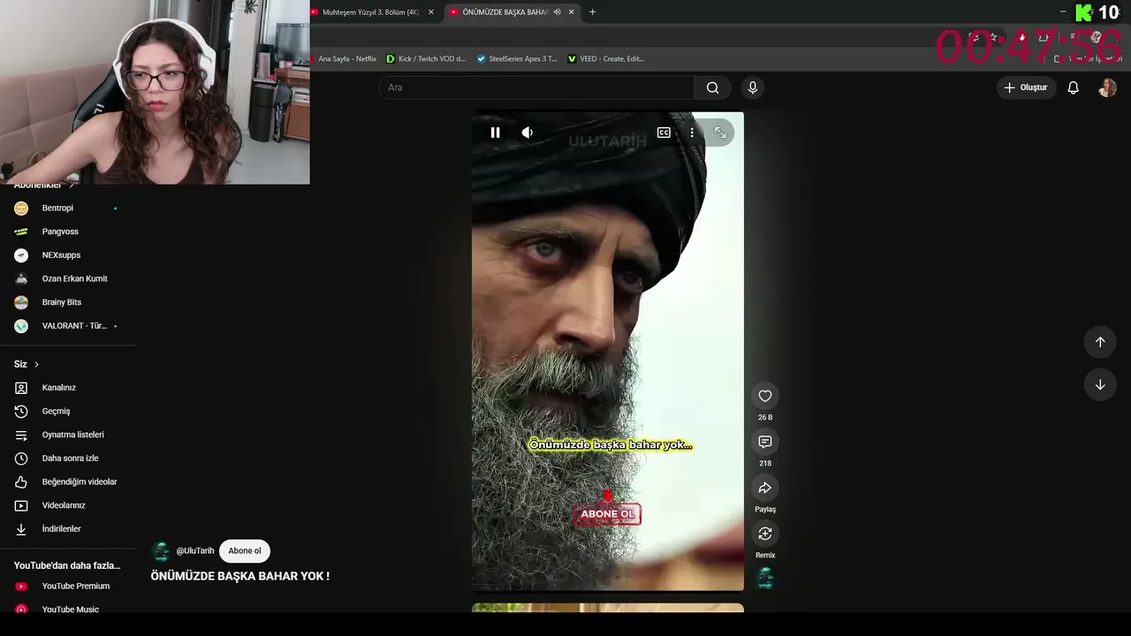Click the Ozan Erkan Kumit avatar icon
Viewport: 1131px width, 636px height.
point(21,279)
